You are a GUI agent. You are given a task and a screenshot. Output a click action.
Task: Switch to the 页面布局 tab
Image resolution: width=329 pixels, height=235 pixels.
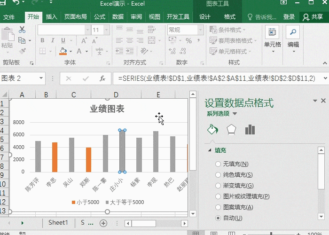click(75, 16)
